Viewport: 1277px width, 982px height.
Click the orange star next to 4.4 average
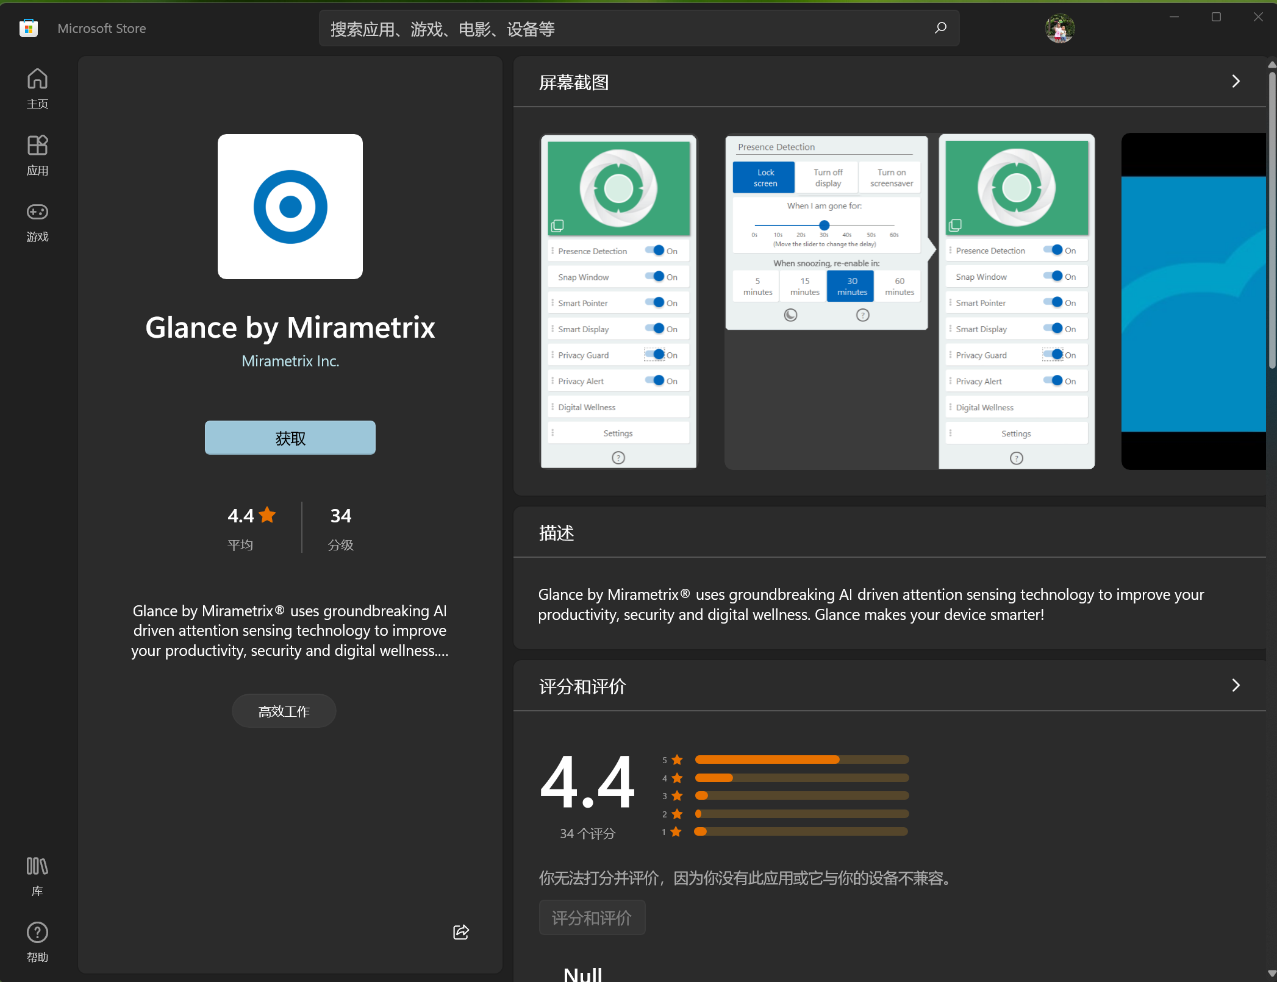pos(267,515)
